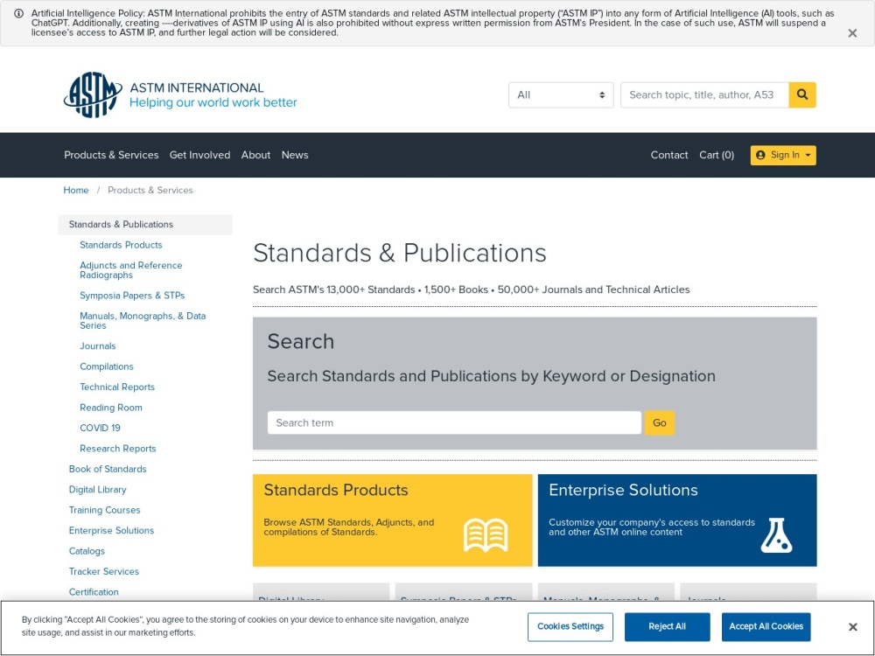Viewport: 875px width, 656px height.
Task: Open the News menu item
Action: tap(295, 155)
